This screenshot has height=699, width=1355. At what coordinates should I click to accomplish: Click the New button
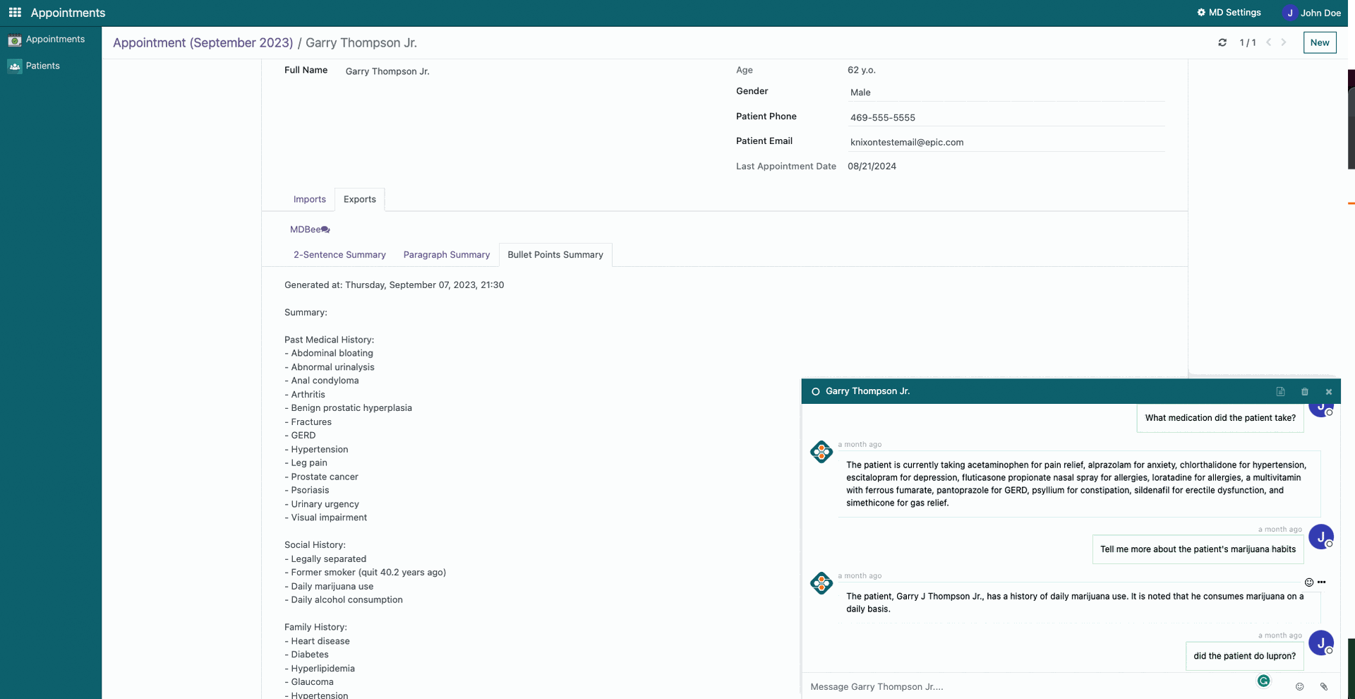click(x=1319, y=42)
